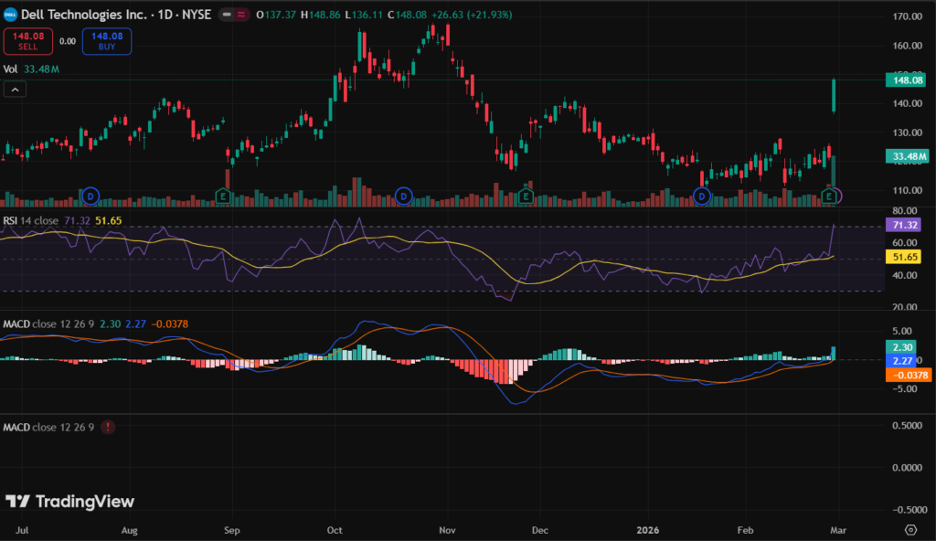936x541 pixels.
Task: Click the earnings marker in late November
Action: coord(526,196)
